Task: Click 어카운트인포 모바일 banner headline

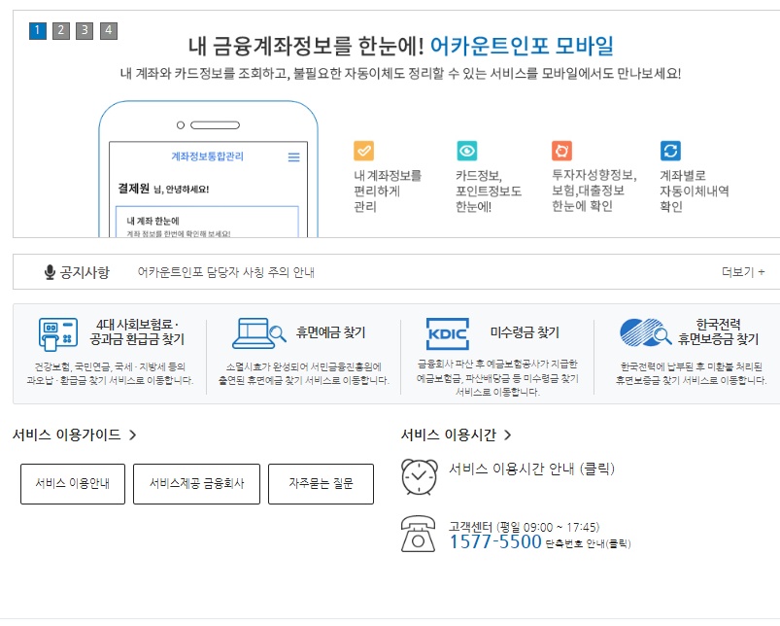Action: coord(522,46)
